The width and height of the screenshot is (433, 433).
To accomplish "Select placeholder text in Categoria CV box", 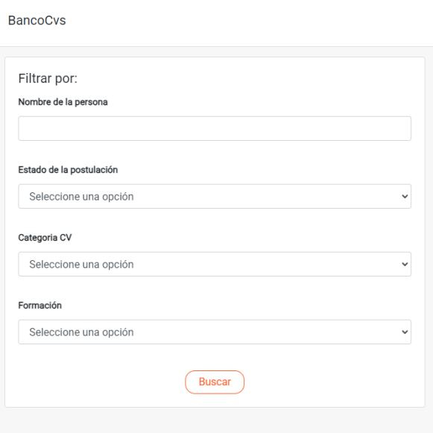I will (81, 265).
